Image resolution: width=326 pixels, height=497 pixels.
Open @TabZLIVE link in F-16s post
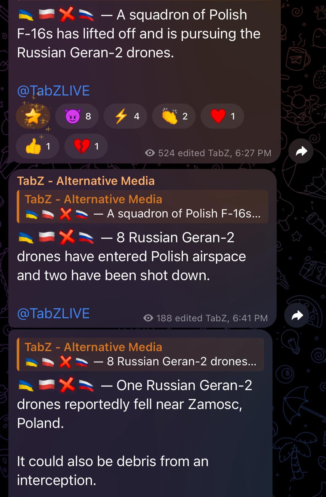pos(53,91)
